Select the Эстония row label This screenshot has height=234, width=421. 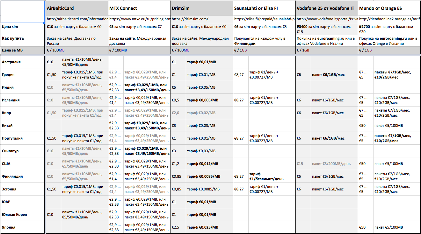22,189
